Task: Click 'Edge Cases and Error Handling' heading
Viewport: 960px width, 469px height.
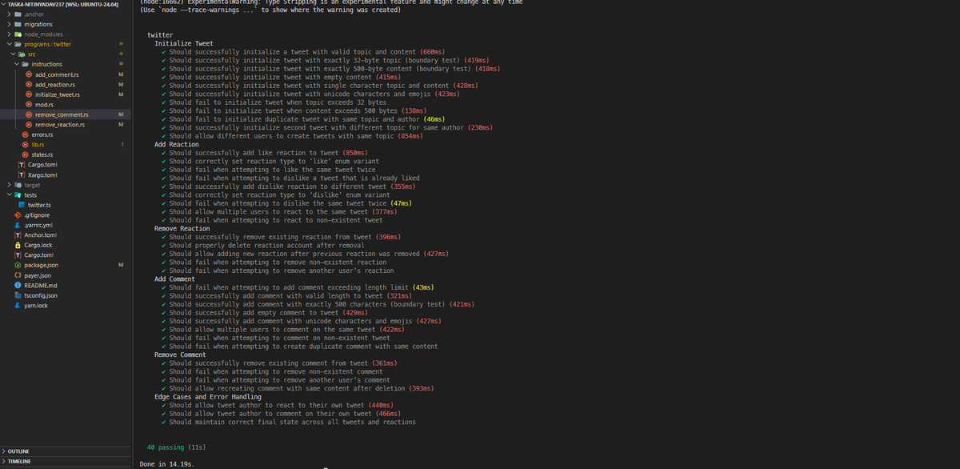Action: pos(208,397)
